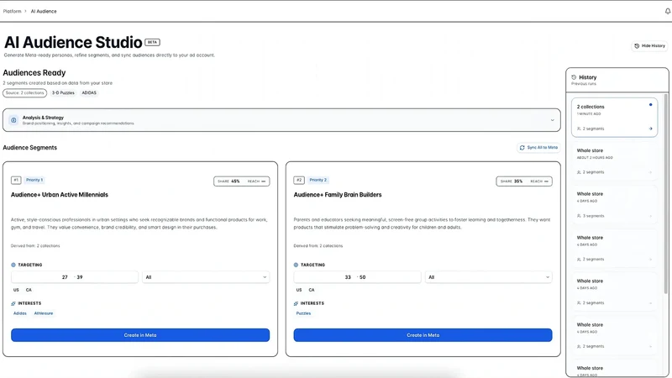
Task: Click the #2 rank badge
Action: point(299,180)
